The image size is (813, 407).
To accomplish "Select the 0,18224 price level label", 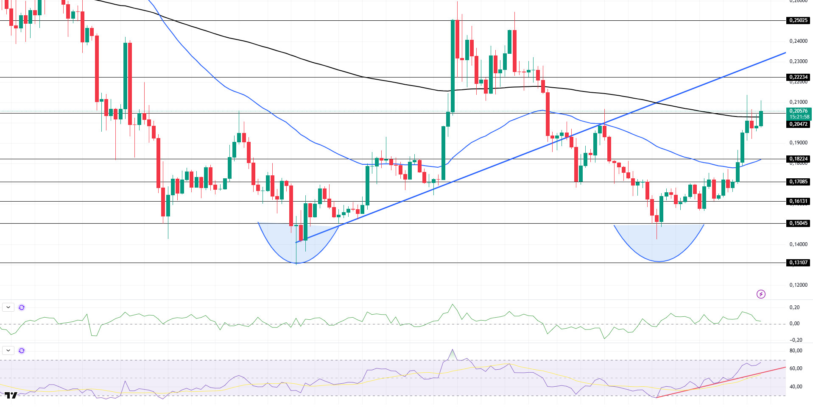I will pos(798,159).
